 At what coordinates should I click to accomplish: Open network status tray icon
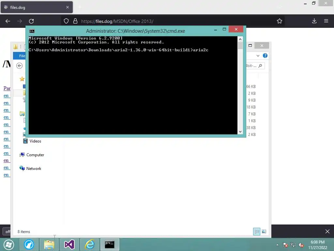293,245
